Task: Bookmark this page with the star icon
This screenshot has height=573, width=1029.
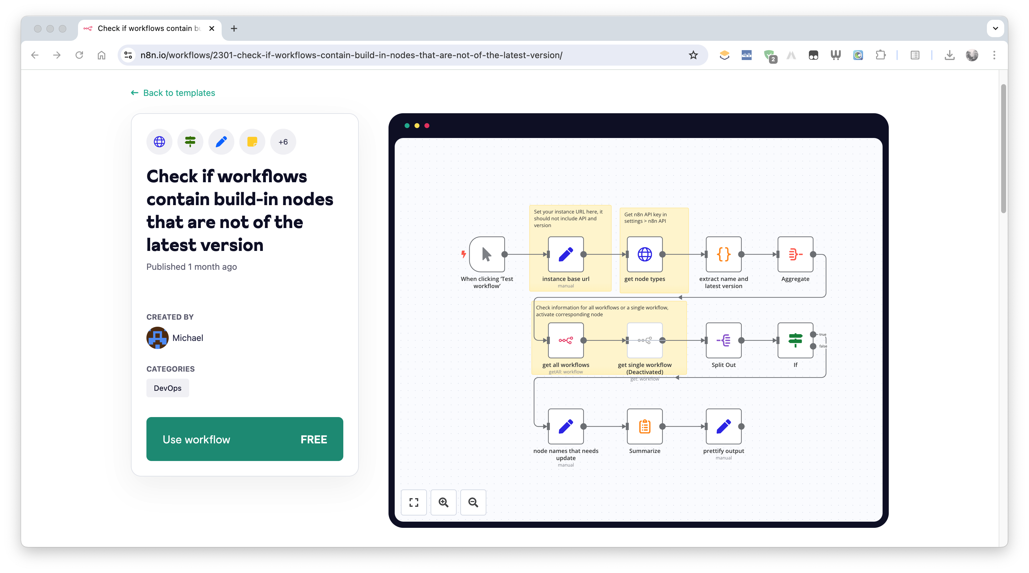Action: pyautogui.click(x=693, y=55)
